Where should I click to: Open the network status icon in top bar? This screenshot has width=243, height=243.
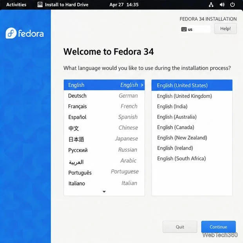tap(211, 5)
